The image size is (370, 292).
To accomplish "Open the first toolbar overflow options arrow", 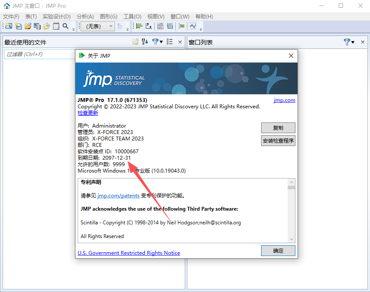I will (x=73, y=30).
